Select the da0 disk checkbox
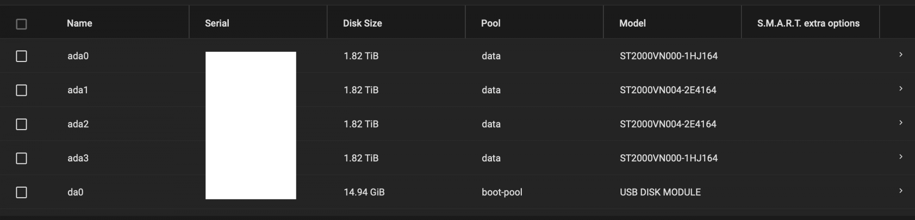The image size is (915, 220). pyautogui.click(x=21, y=192)
